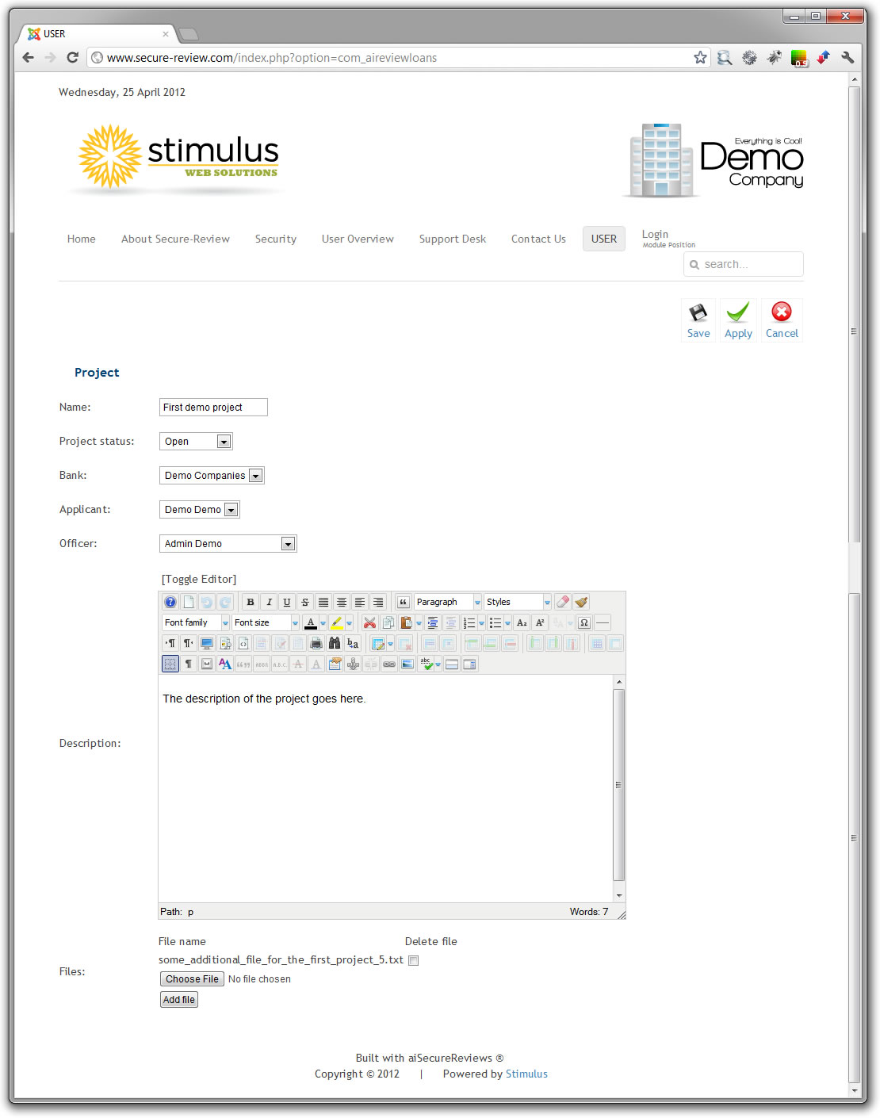Open the editor help icon

coord(170,603)
